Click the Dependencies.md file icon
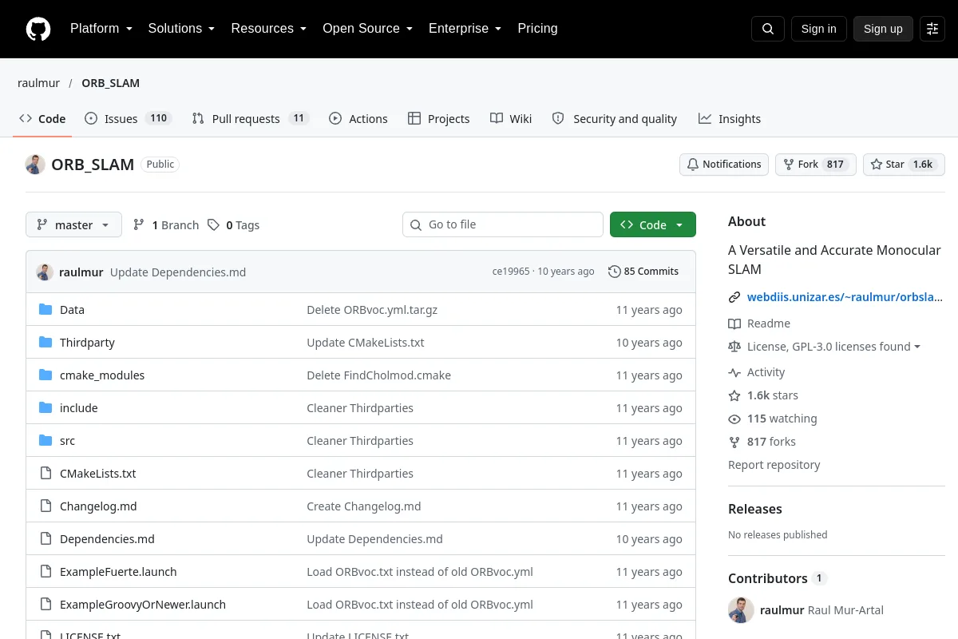The image size is (958, 639). 46,539
